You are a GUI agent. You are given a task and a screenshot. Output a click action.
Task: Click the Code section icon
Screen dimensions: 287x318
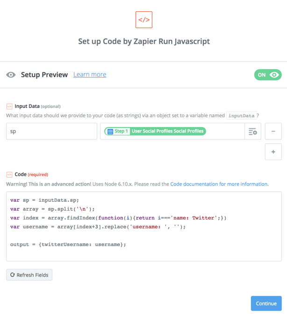point(9,175)
